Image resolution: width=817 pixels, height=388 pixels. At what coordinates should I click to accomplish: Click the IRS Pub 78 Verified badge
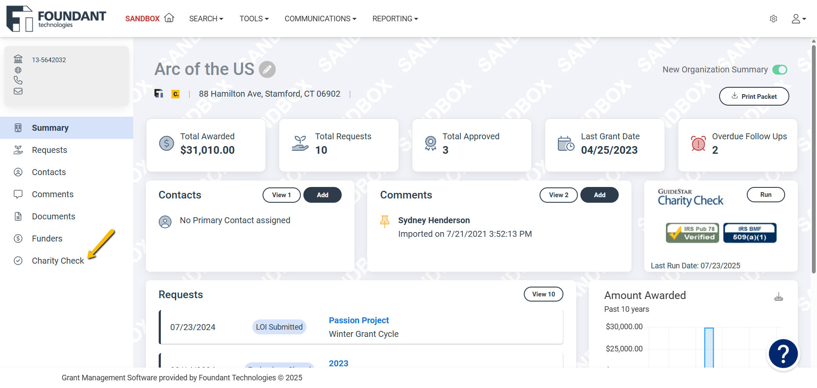(692, 233)
